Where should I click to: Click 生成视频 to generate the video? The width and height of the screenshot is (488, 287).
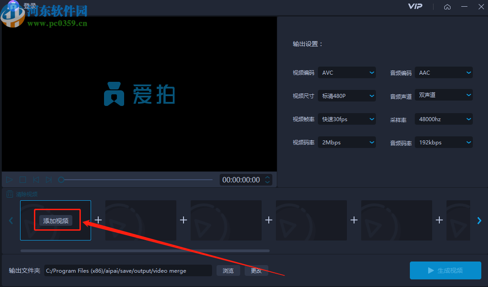(x=445, y=270)
